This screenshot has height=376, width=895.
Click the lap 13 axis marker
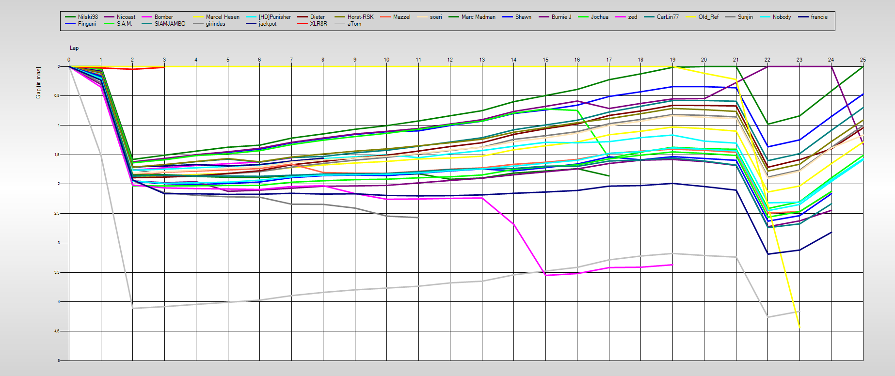[482, 60]
